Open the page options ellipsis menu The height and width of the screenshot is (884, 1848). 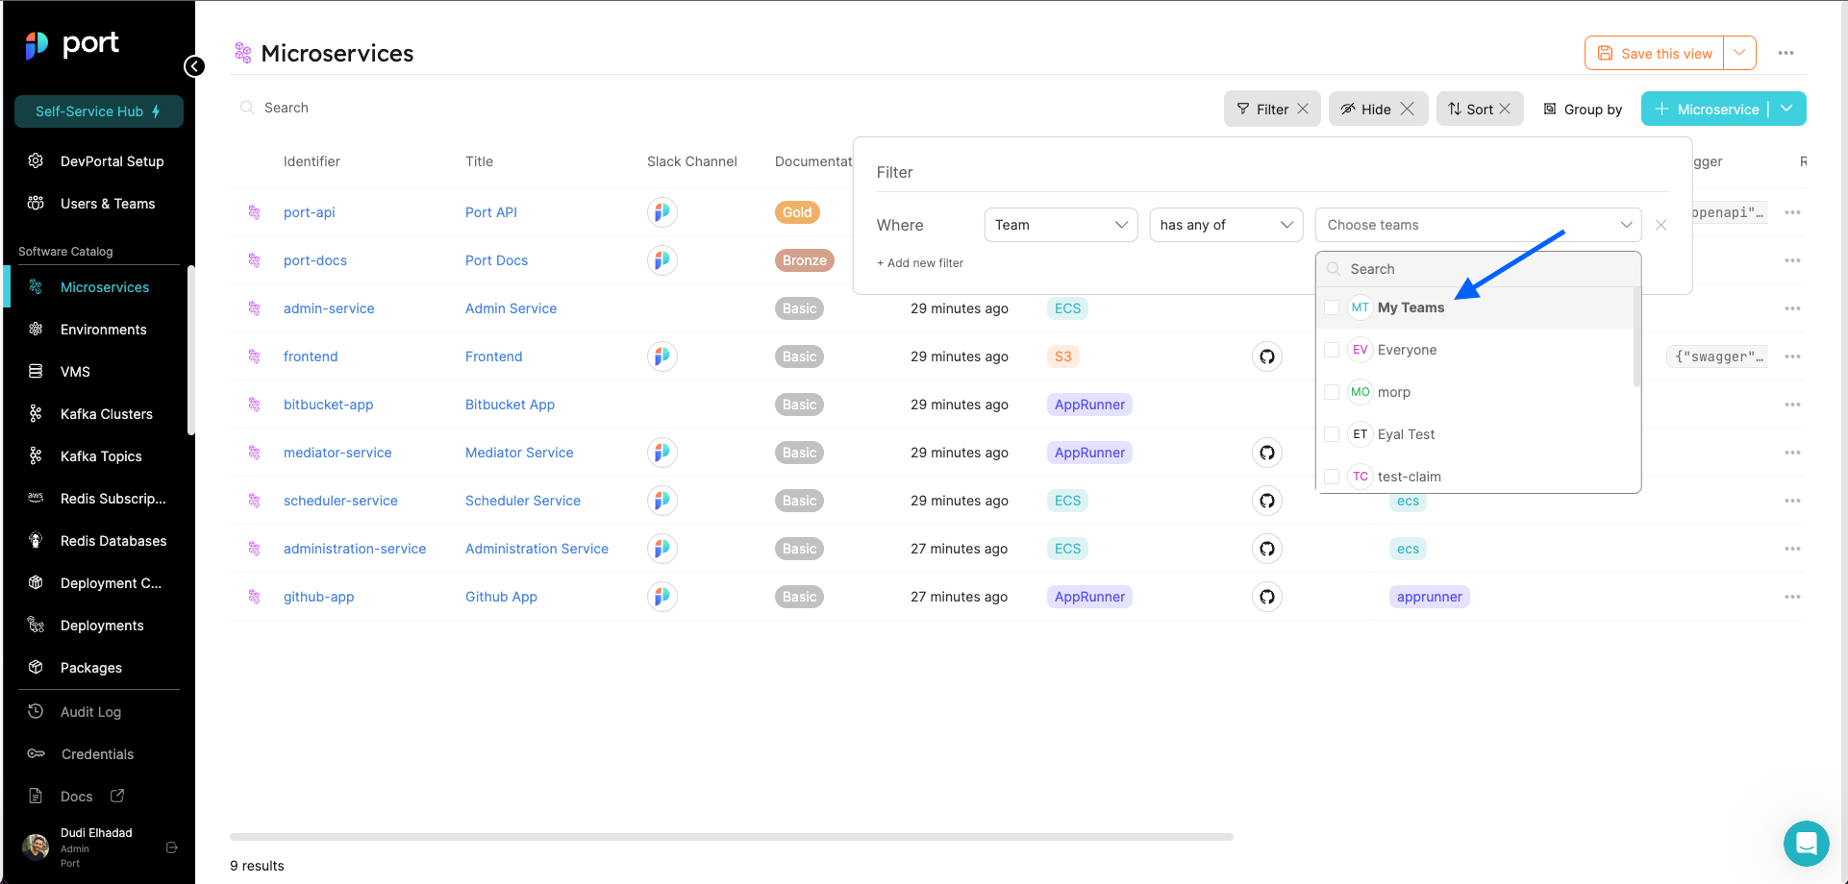pos(1786,53)
